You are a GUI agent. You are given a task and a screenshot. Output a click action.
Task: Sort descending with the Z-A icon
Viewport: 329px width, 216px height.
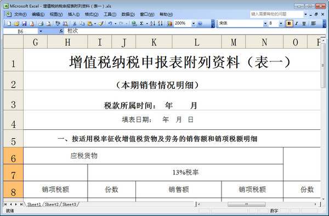(160, 24)
